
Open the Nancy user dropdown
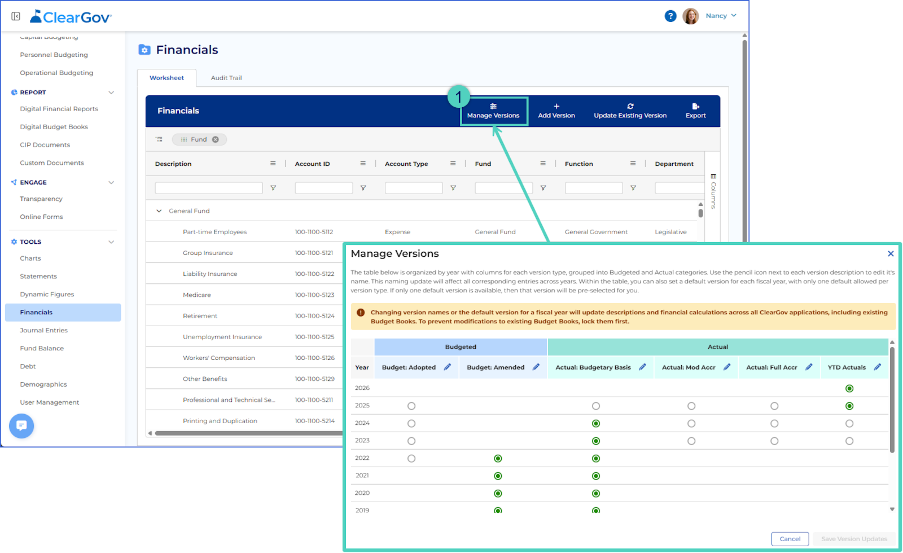pos(721,16)
